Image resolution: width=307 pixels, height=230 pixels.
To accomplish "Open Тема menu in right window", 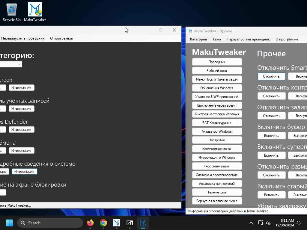I will [217, 39].
